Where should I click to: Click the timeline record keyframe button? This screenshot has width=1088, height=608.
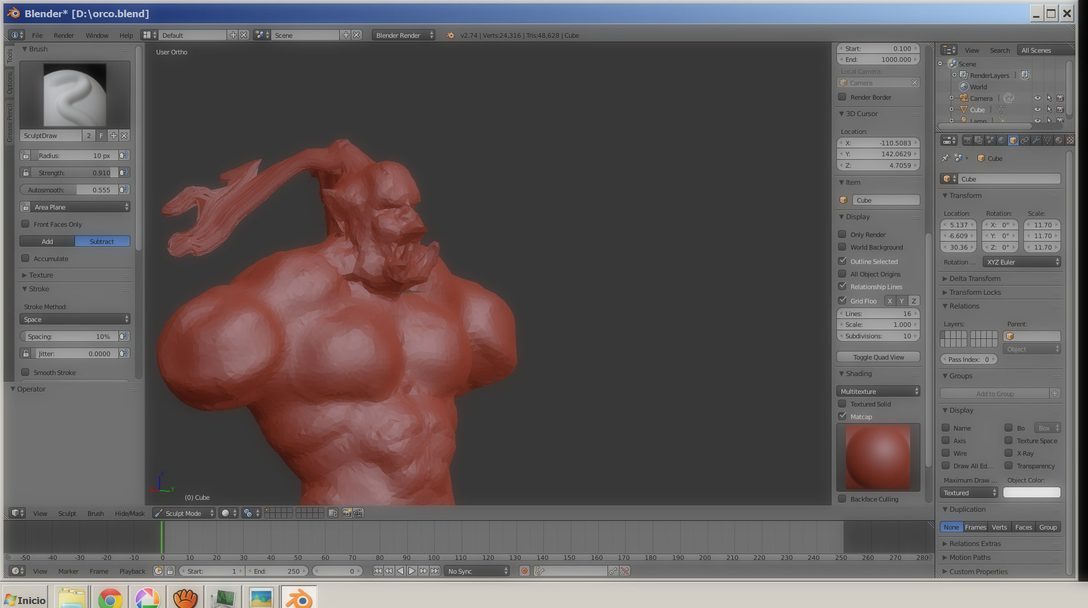pos(524,571)
